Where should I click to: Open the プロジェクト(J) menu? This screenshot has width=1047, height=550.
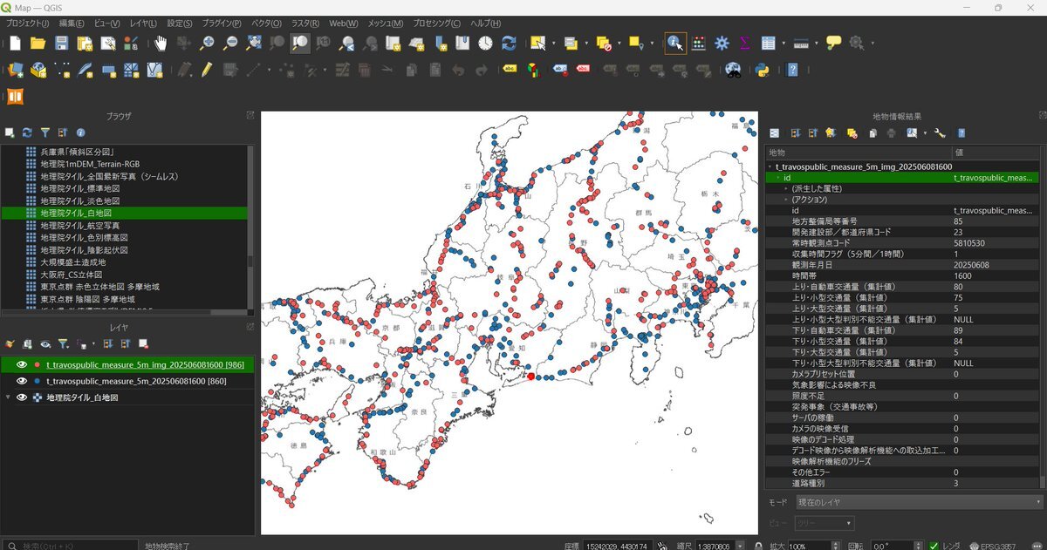(28, 23)
